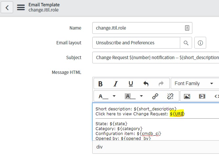Open the hamburger context menu
The image size is (219, 159).
[21, 8]
